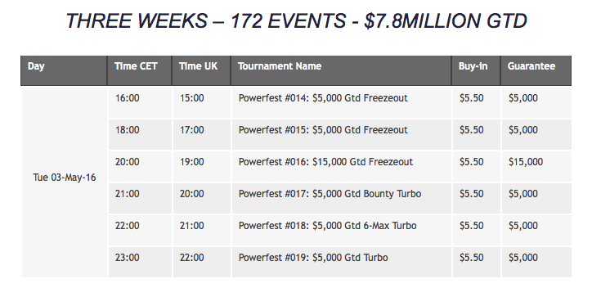
Task: Click the 23:00 CET time cell
Action: (x=128, y=258)
